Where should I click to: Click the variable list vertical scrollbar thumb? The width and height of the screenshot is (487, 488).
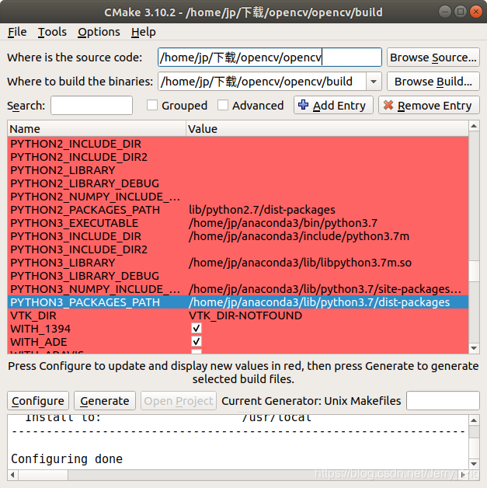[474, 271]
